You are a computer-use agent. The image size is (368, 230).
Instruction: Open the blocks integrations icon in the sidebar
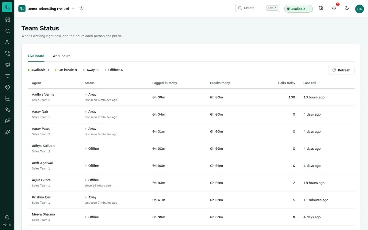point(8,121)
